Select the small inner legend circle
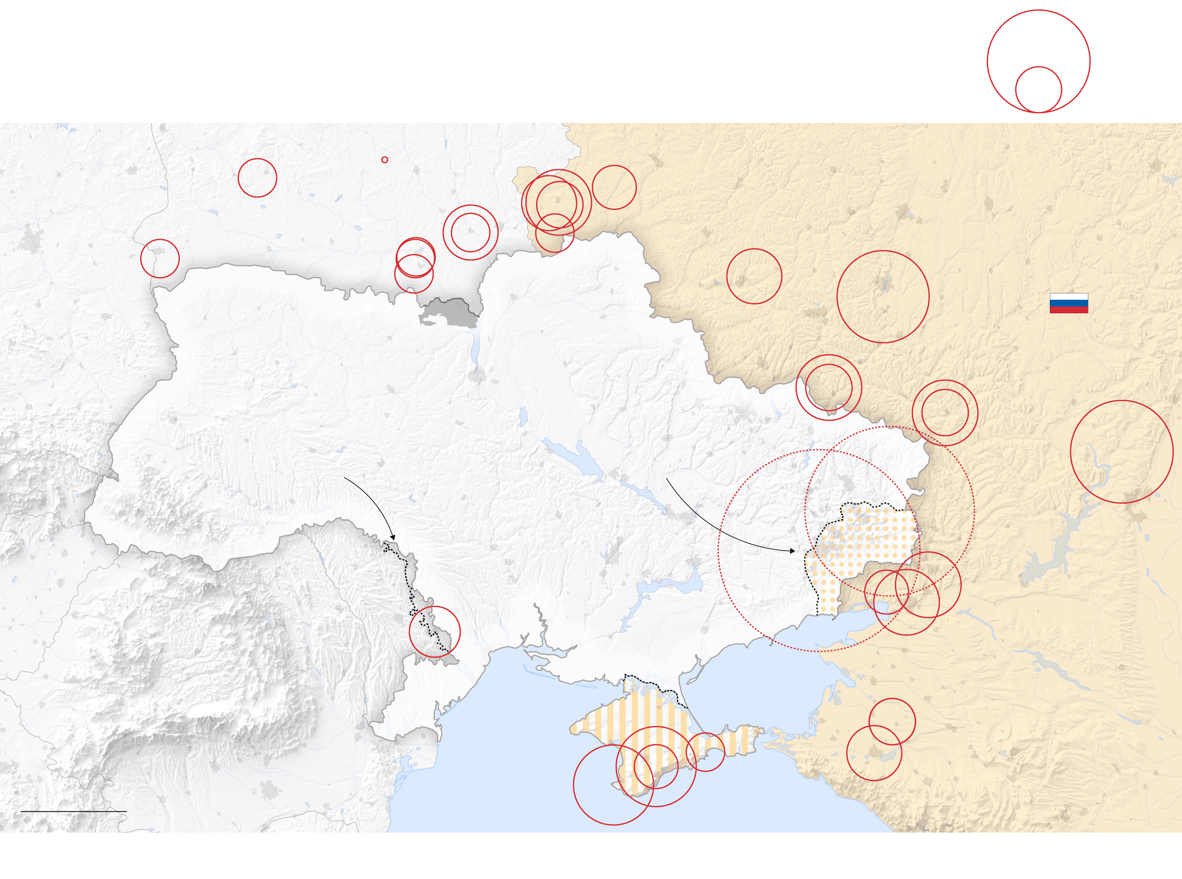 [1038, 90]
